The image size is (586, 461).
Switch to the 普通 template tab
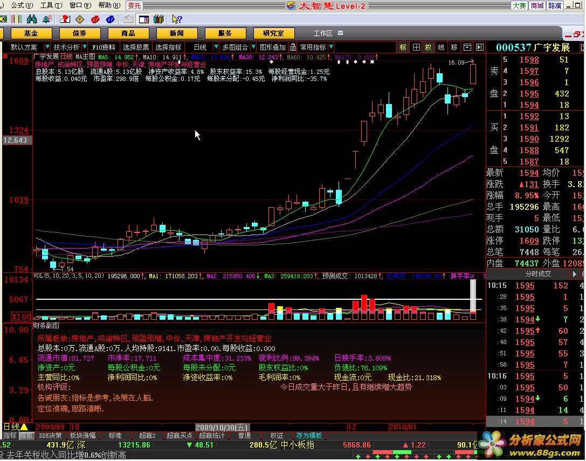coord(244,436)
